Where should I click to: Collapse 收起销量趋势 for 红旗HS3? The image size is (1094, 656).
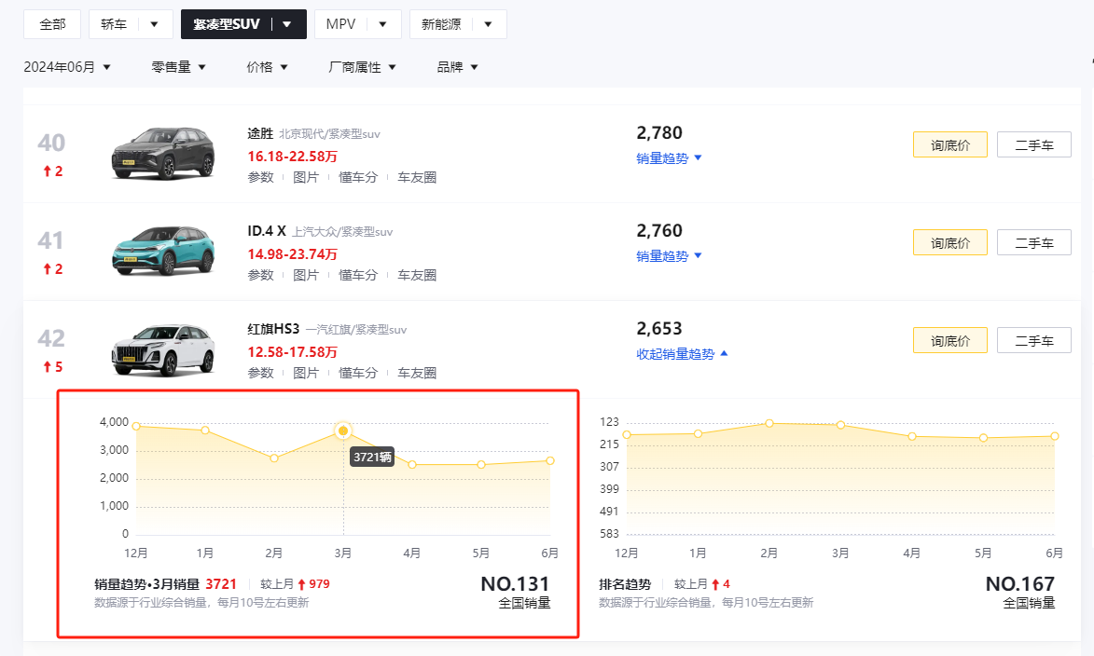[x=682, y=354]
